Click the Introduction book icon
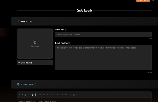 (18, 84)
